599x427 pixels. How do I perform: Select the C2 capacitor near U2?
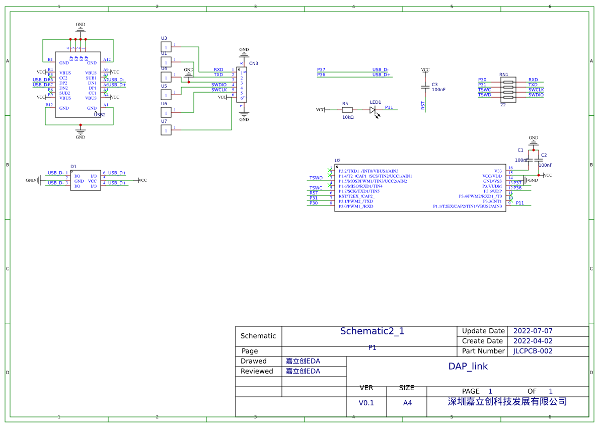click(x=539, y=160)
